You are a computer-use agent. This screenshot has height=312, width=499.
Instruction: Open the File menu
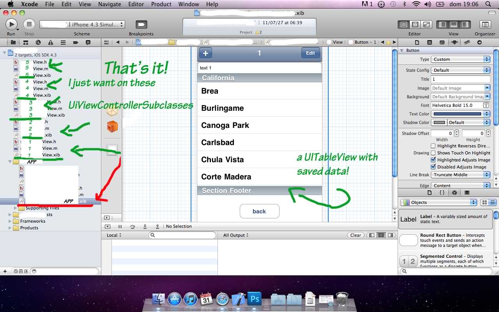(x=50, y=4)
